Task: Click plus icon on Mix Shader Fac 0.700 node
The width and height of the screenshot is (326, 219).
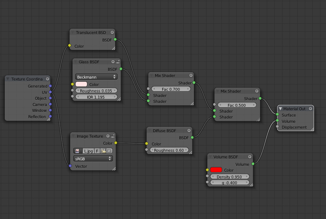Action: point(191,75)
